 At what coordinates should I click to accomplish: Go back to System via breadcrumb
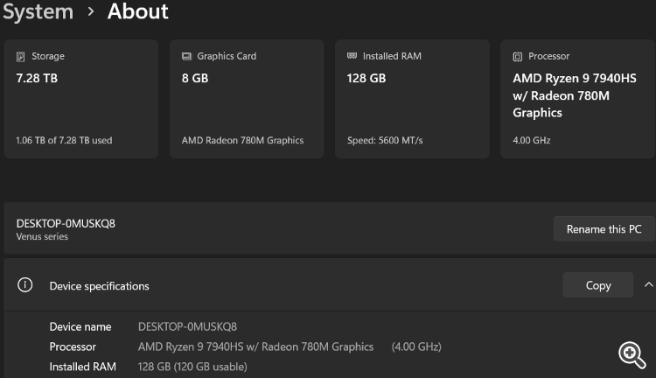coord(37,12)
